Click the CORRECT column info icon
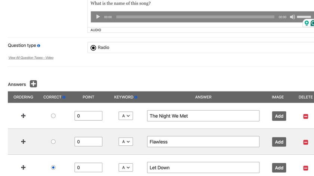The image size is (314, 176). coord(64,97)
